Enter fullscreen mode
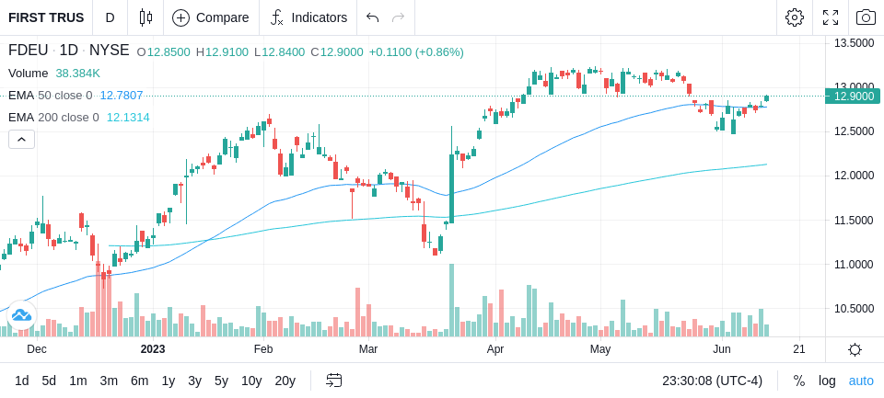The image size is (884, 398). [831, 17]
